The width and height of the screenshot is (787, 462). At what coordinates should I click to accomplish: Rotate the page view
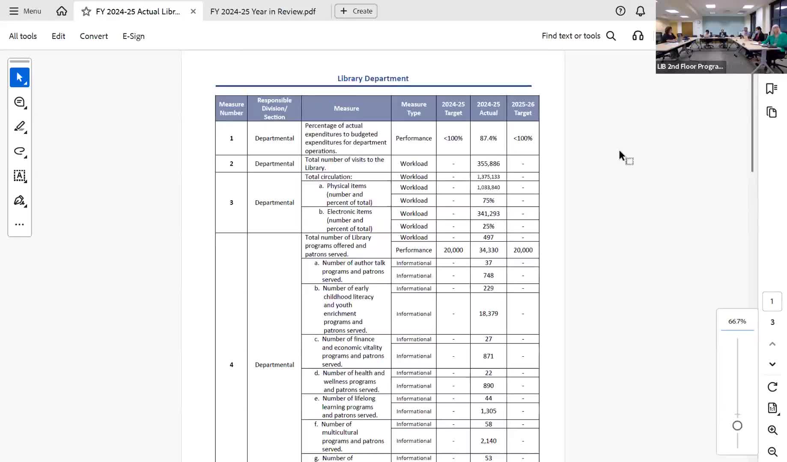pyautogui.click(x=772, y=387)
